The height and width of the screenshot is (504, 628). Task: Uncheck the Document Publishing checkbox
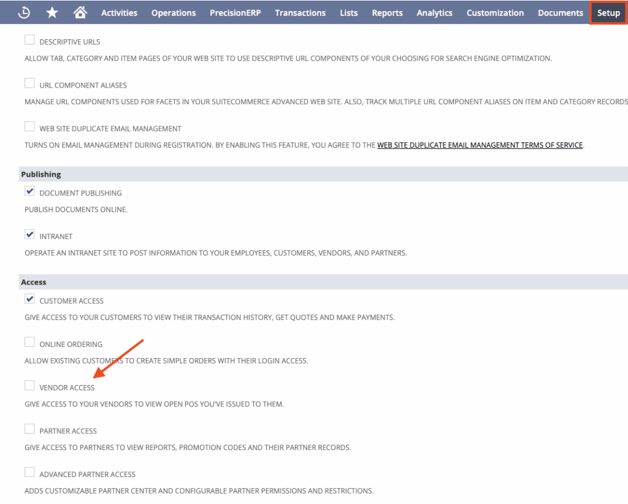29,191
